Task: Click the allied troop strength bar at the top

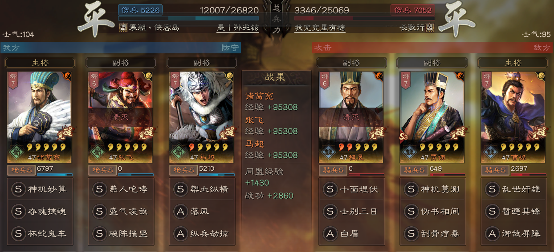Action: pyautogui.click(x=189, y=18)
